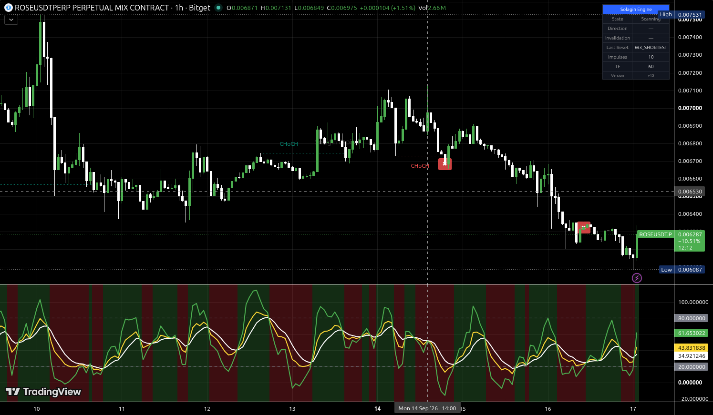Click the red signal marker on Sep 16

(584, 228)
